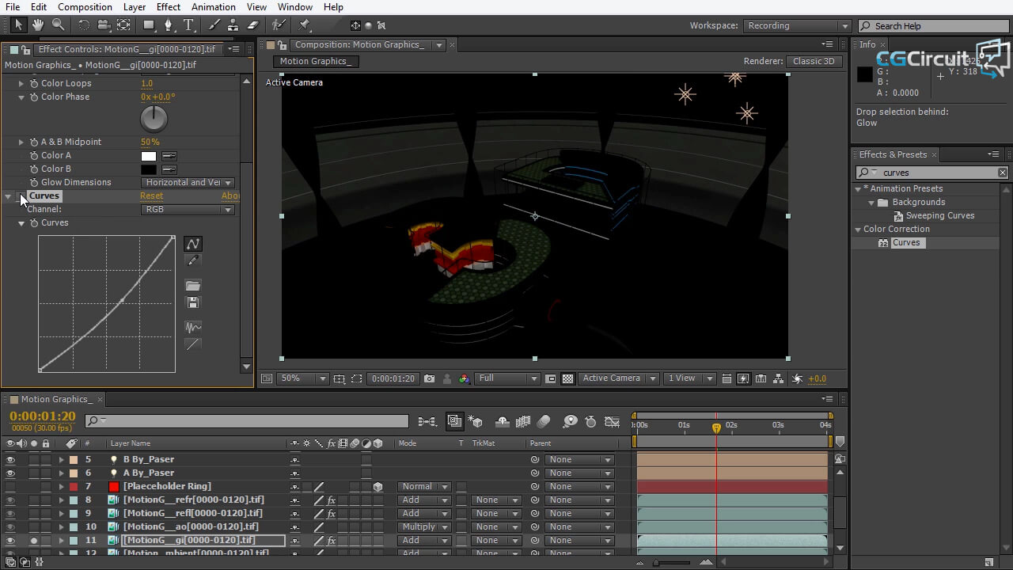Viewport: 1013px width, 570px height.
Task: Open the Multiply blend mode dropdown
Action: 424,526
